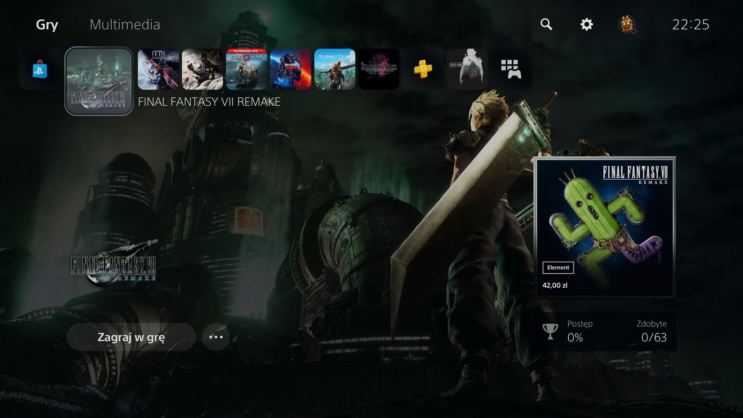Image resolution: width=743 pixels, height=418 pixels.
Task: Switch to the Multimedia tab
Action: (x=125, y=25)
